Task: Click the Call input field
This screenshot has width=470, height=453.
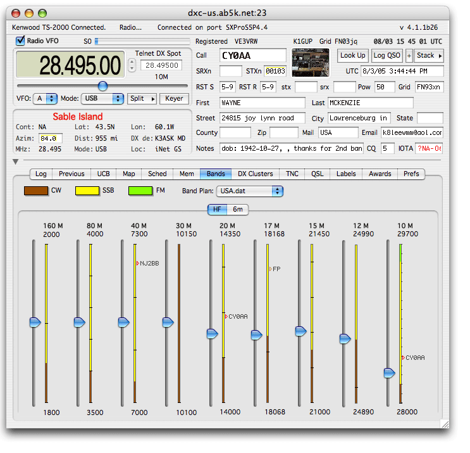Action: click(252, 56)
